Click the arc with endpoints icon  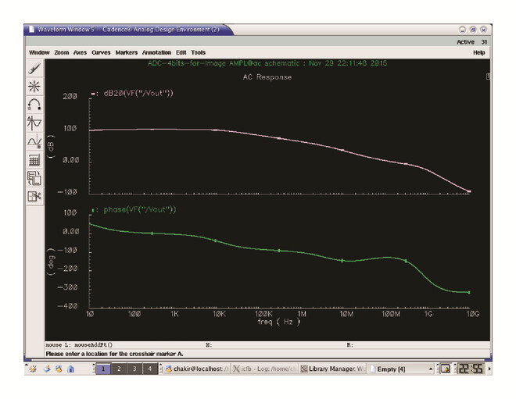point(34,105)
